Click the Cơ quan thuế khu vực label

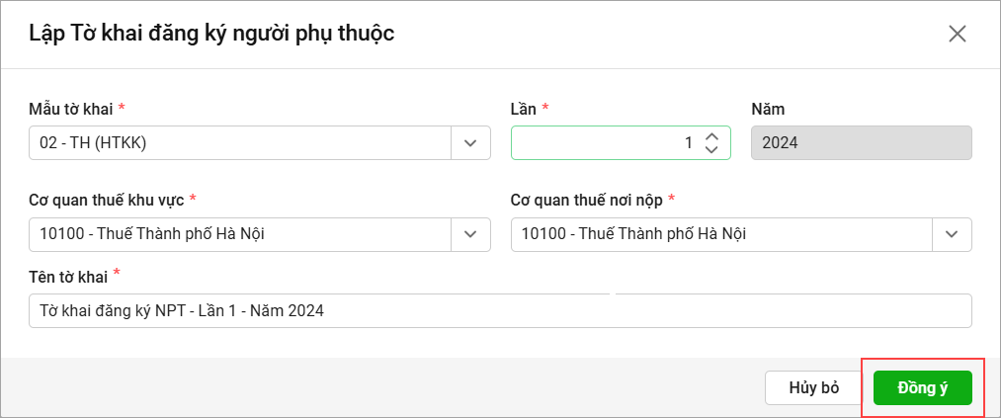[106, 200]
